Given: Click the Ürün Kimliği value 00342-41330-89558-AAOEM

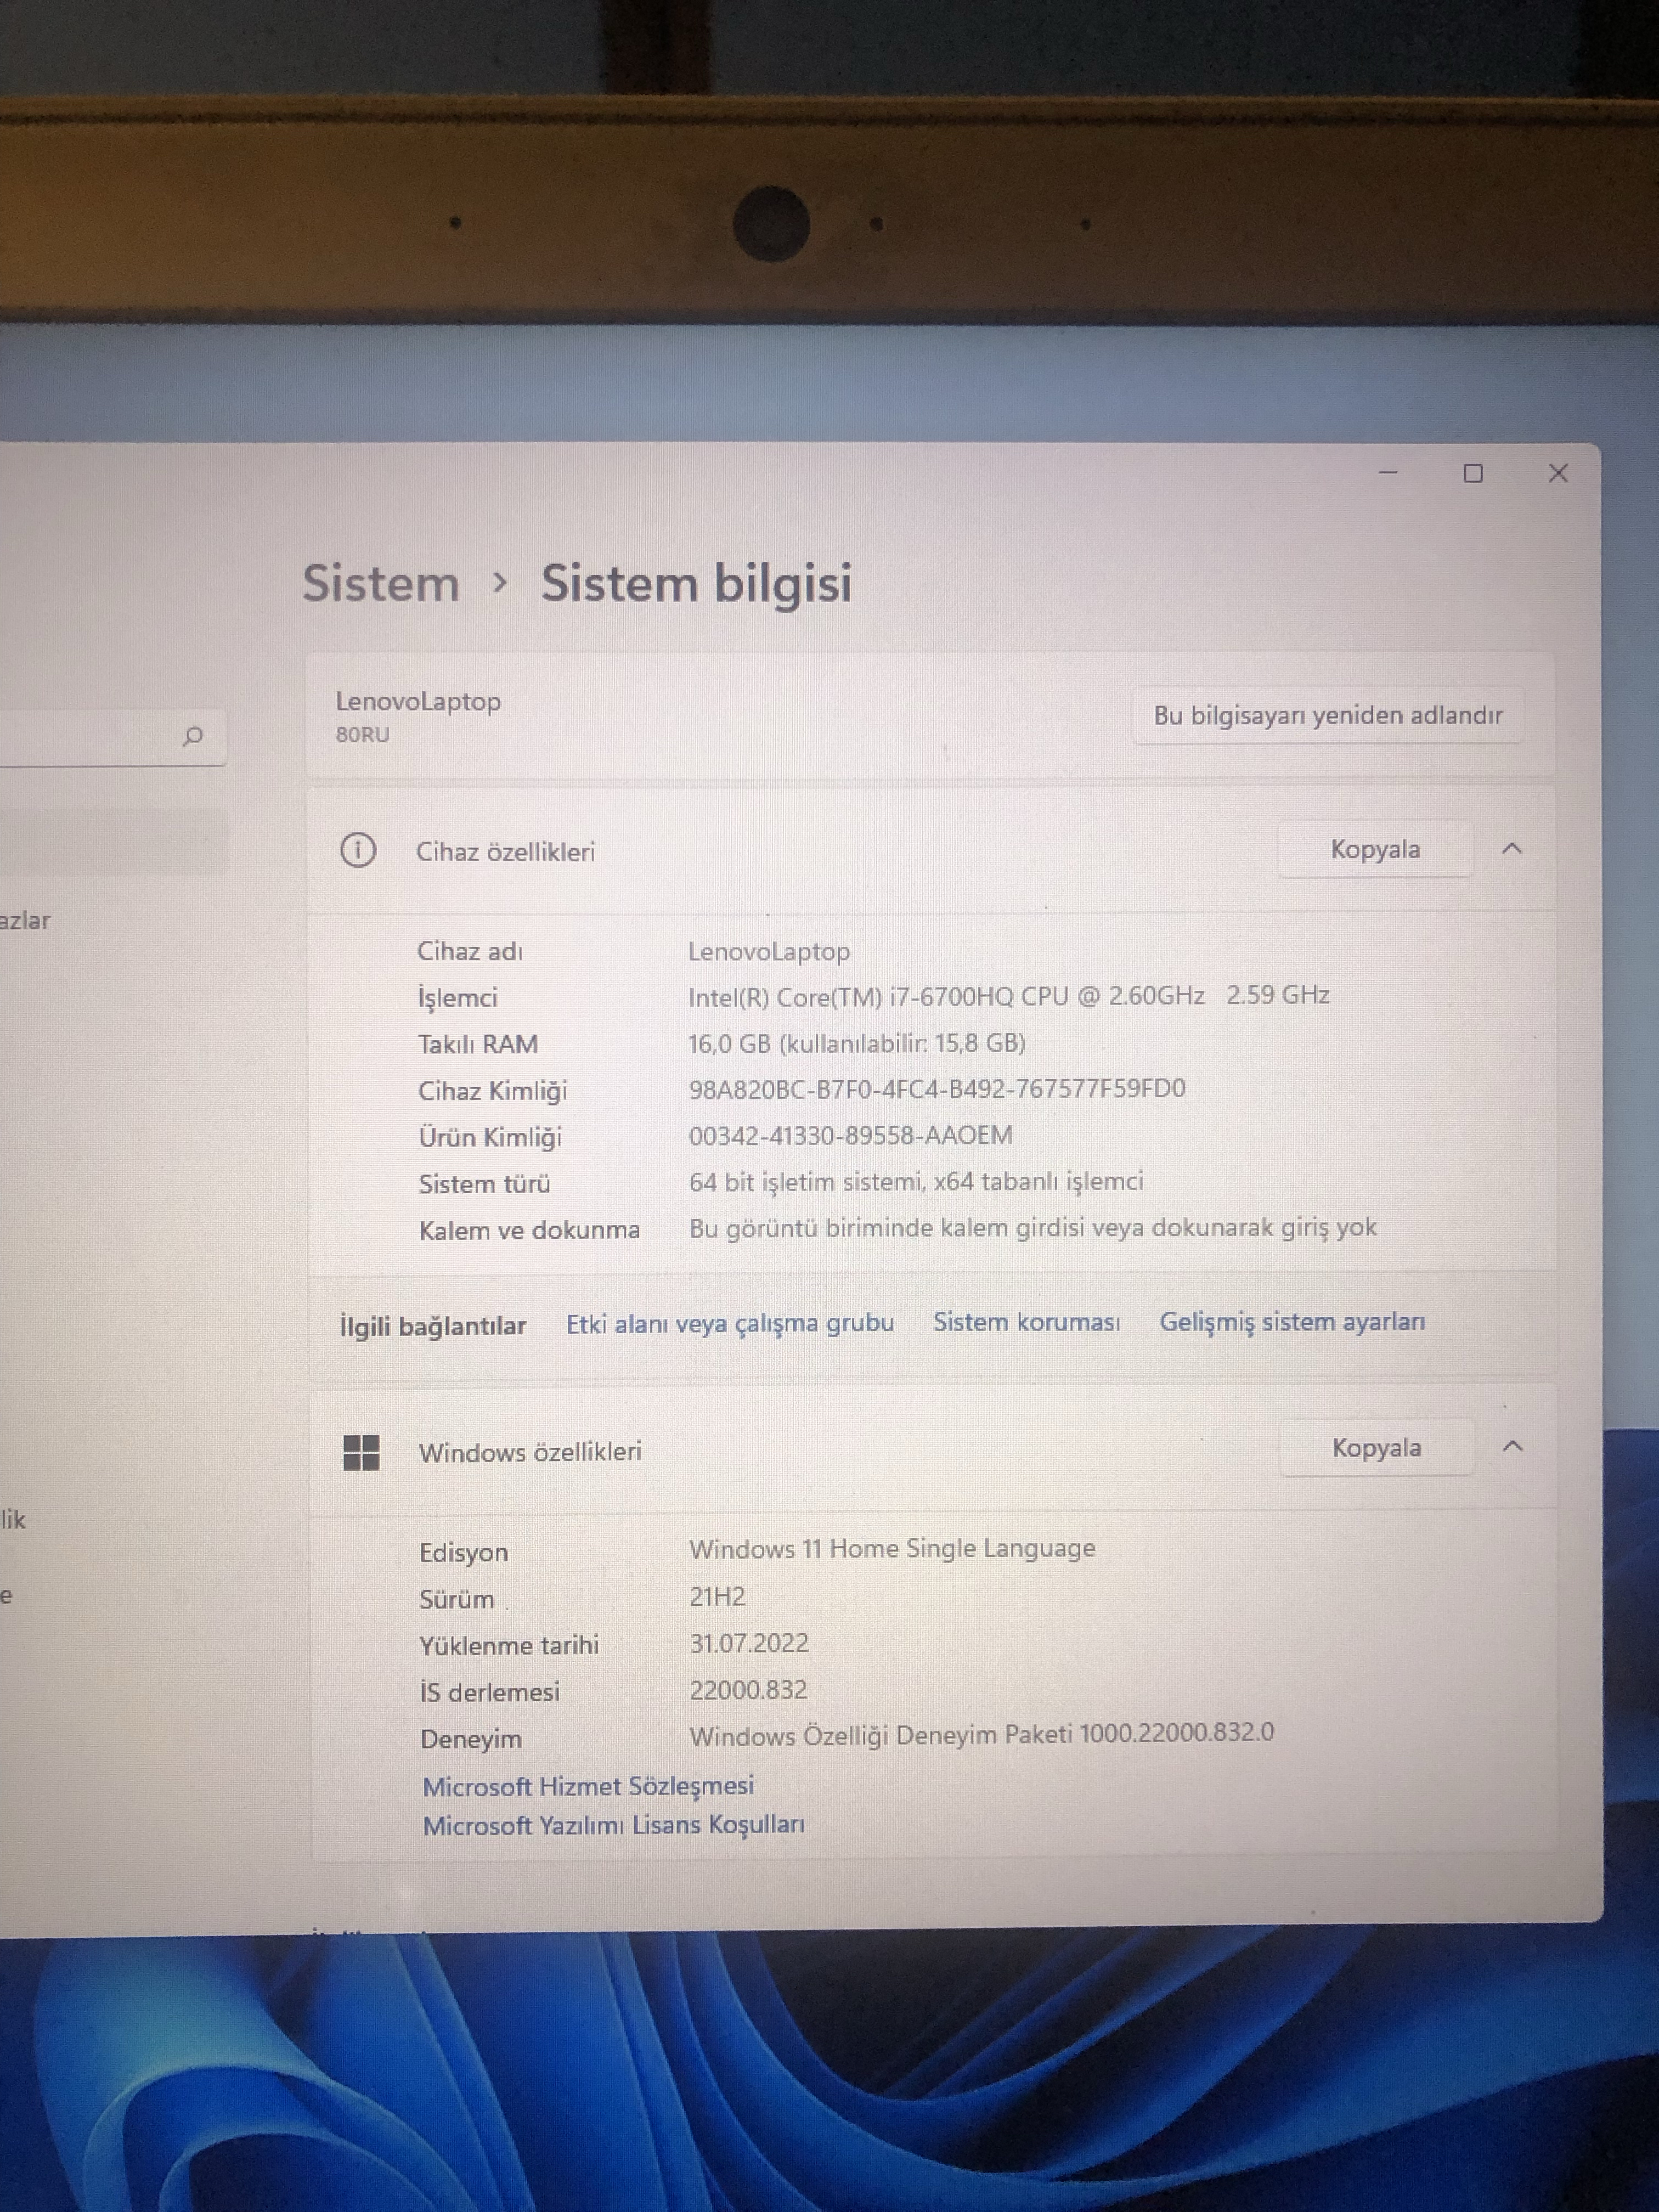Looking at the screenshot, I should pos(851,1135).
